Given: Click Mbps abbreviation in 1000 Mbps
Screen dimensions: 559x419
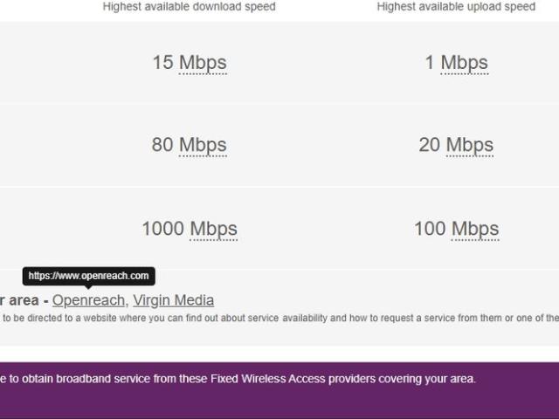Looking at the screenshot, I should point(213,229).
